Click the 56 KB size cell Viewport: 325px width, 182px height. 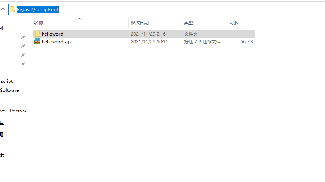point(247,42)
